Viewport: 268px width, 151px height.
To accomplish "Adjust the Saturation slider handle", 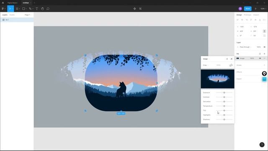I will [x=224, y=102].
